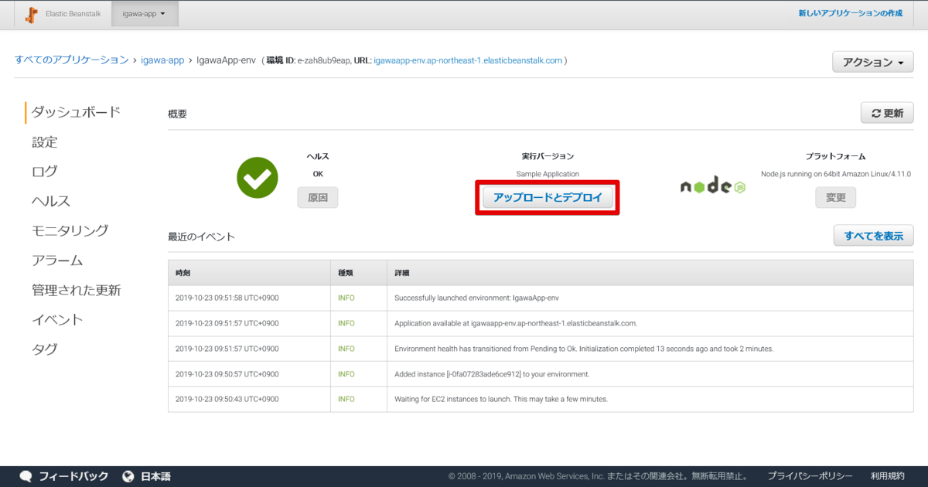Image resolution: width=928 pixels, height=487 pixels.
Task: Select ダッシュボード in sidebar
Action: click(76, 112)
